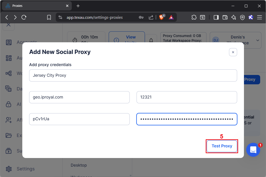
Task: Click the proxy name field 'Jersey City Proxy'
Action: 133,75
